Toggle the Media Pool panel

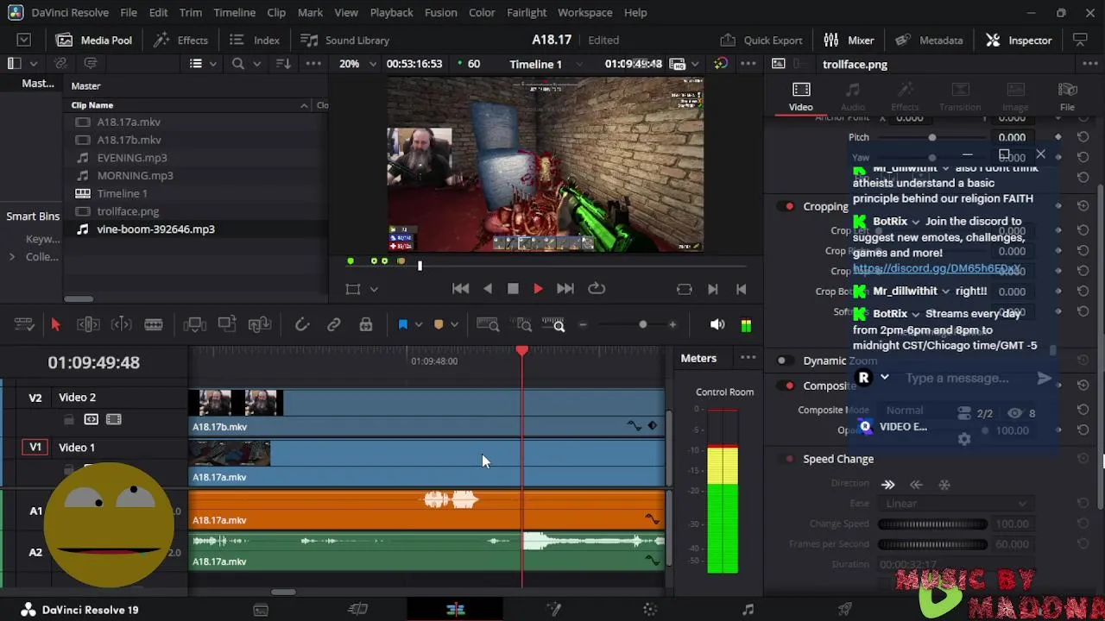click(94, 41)
